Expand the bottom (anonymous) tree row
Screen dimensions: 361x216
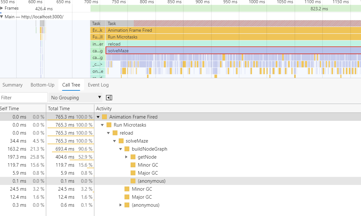tap(120, 205)
